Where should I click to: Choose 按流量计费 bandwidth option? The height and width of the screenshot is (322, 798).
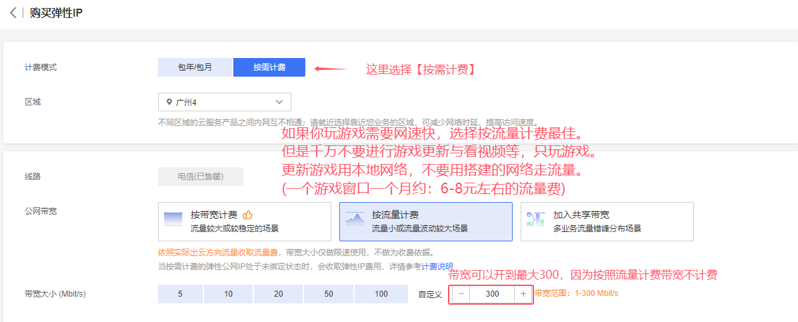point(425,221)
